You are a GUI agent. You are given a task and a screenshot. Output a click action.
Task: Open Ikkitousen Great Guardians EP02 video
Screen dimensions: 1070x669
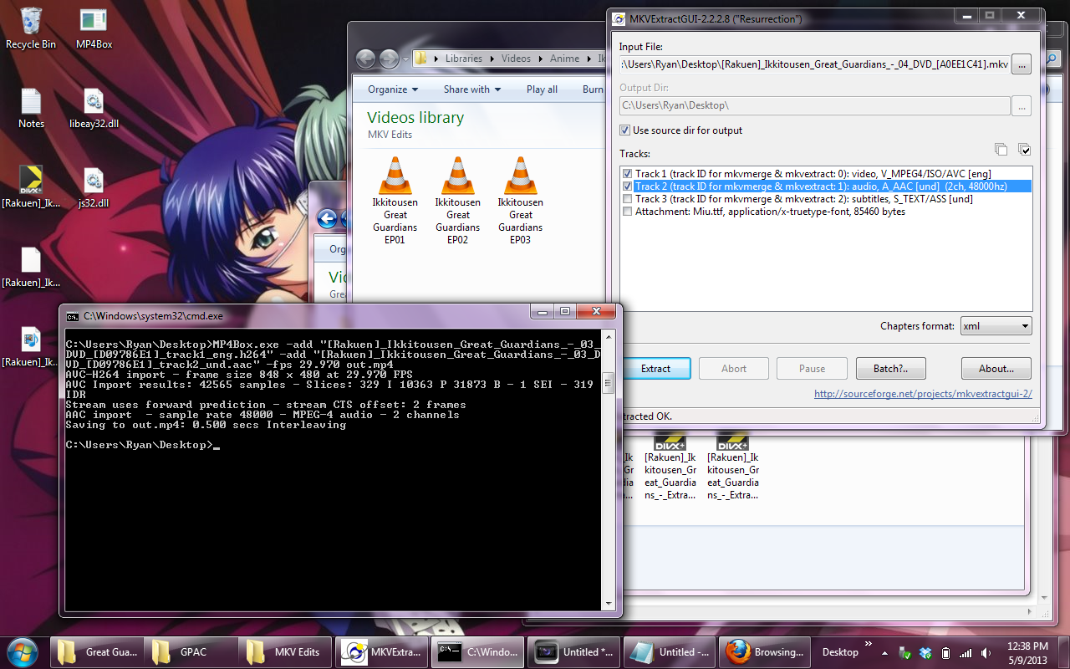point(458,201)
